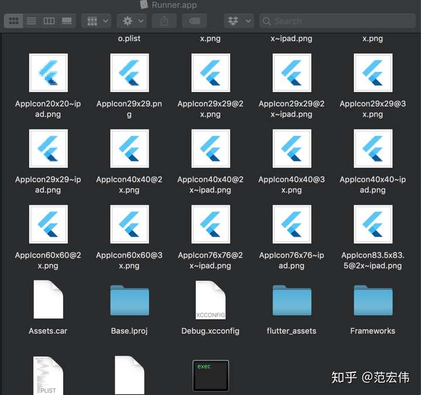Image resolution: width=421 pixels, height=395 pixels.
Task: Select blank document icon beside PLIST file
Action: (129, 375)
